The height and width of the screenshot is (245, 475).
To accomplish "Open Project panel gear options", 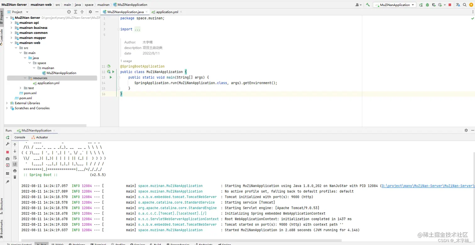I will [90, 12].
